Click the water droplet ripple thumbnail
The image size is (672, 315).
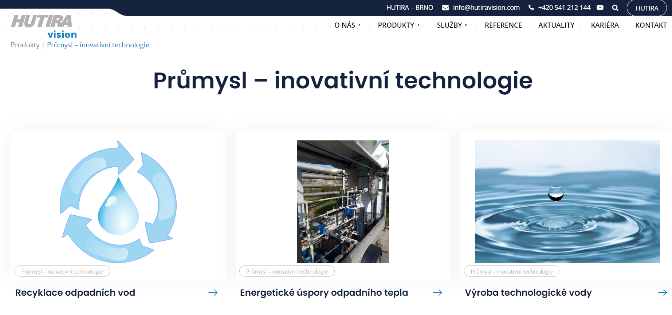(x=567, y=202)
